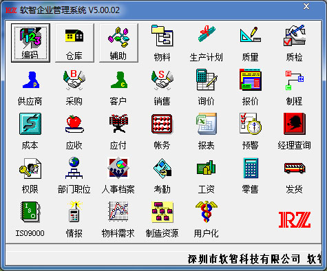The width and height of the screenshot is (327, 271).
Task: Open the 成本 cost module
Action: pyautogui.click(x=30, y=131)
